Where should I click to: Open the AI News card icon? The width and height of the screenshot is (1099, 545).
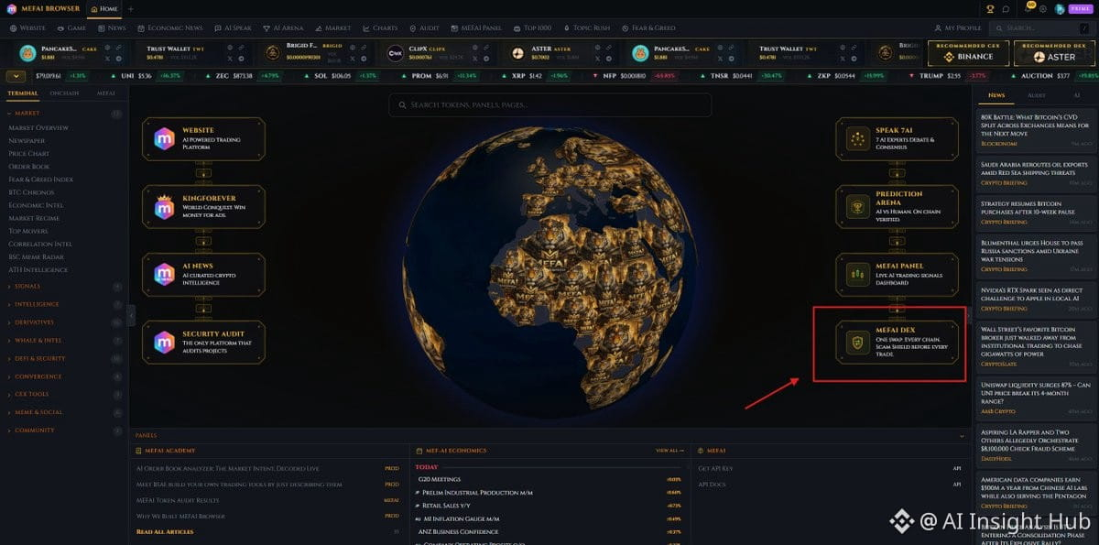[164, 274]
